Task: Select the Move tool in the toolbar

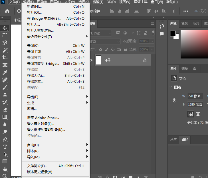Action: coord(5,28)
